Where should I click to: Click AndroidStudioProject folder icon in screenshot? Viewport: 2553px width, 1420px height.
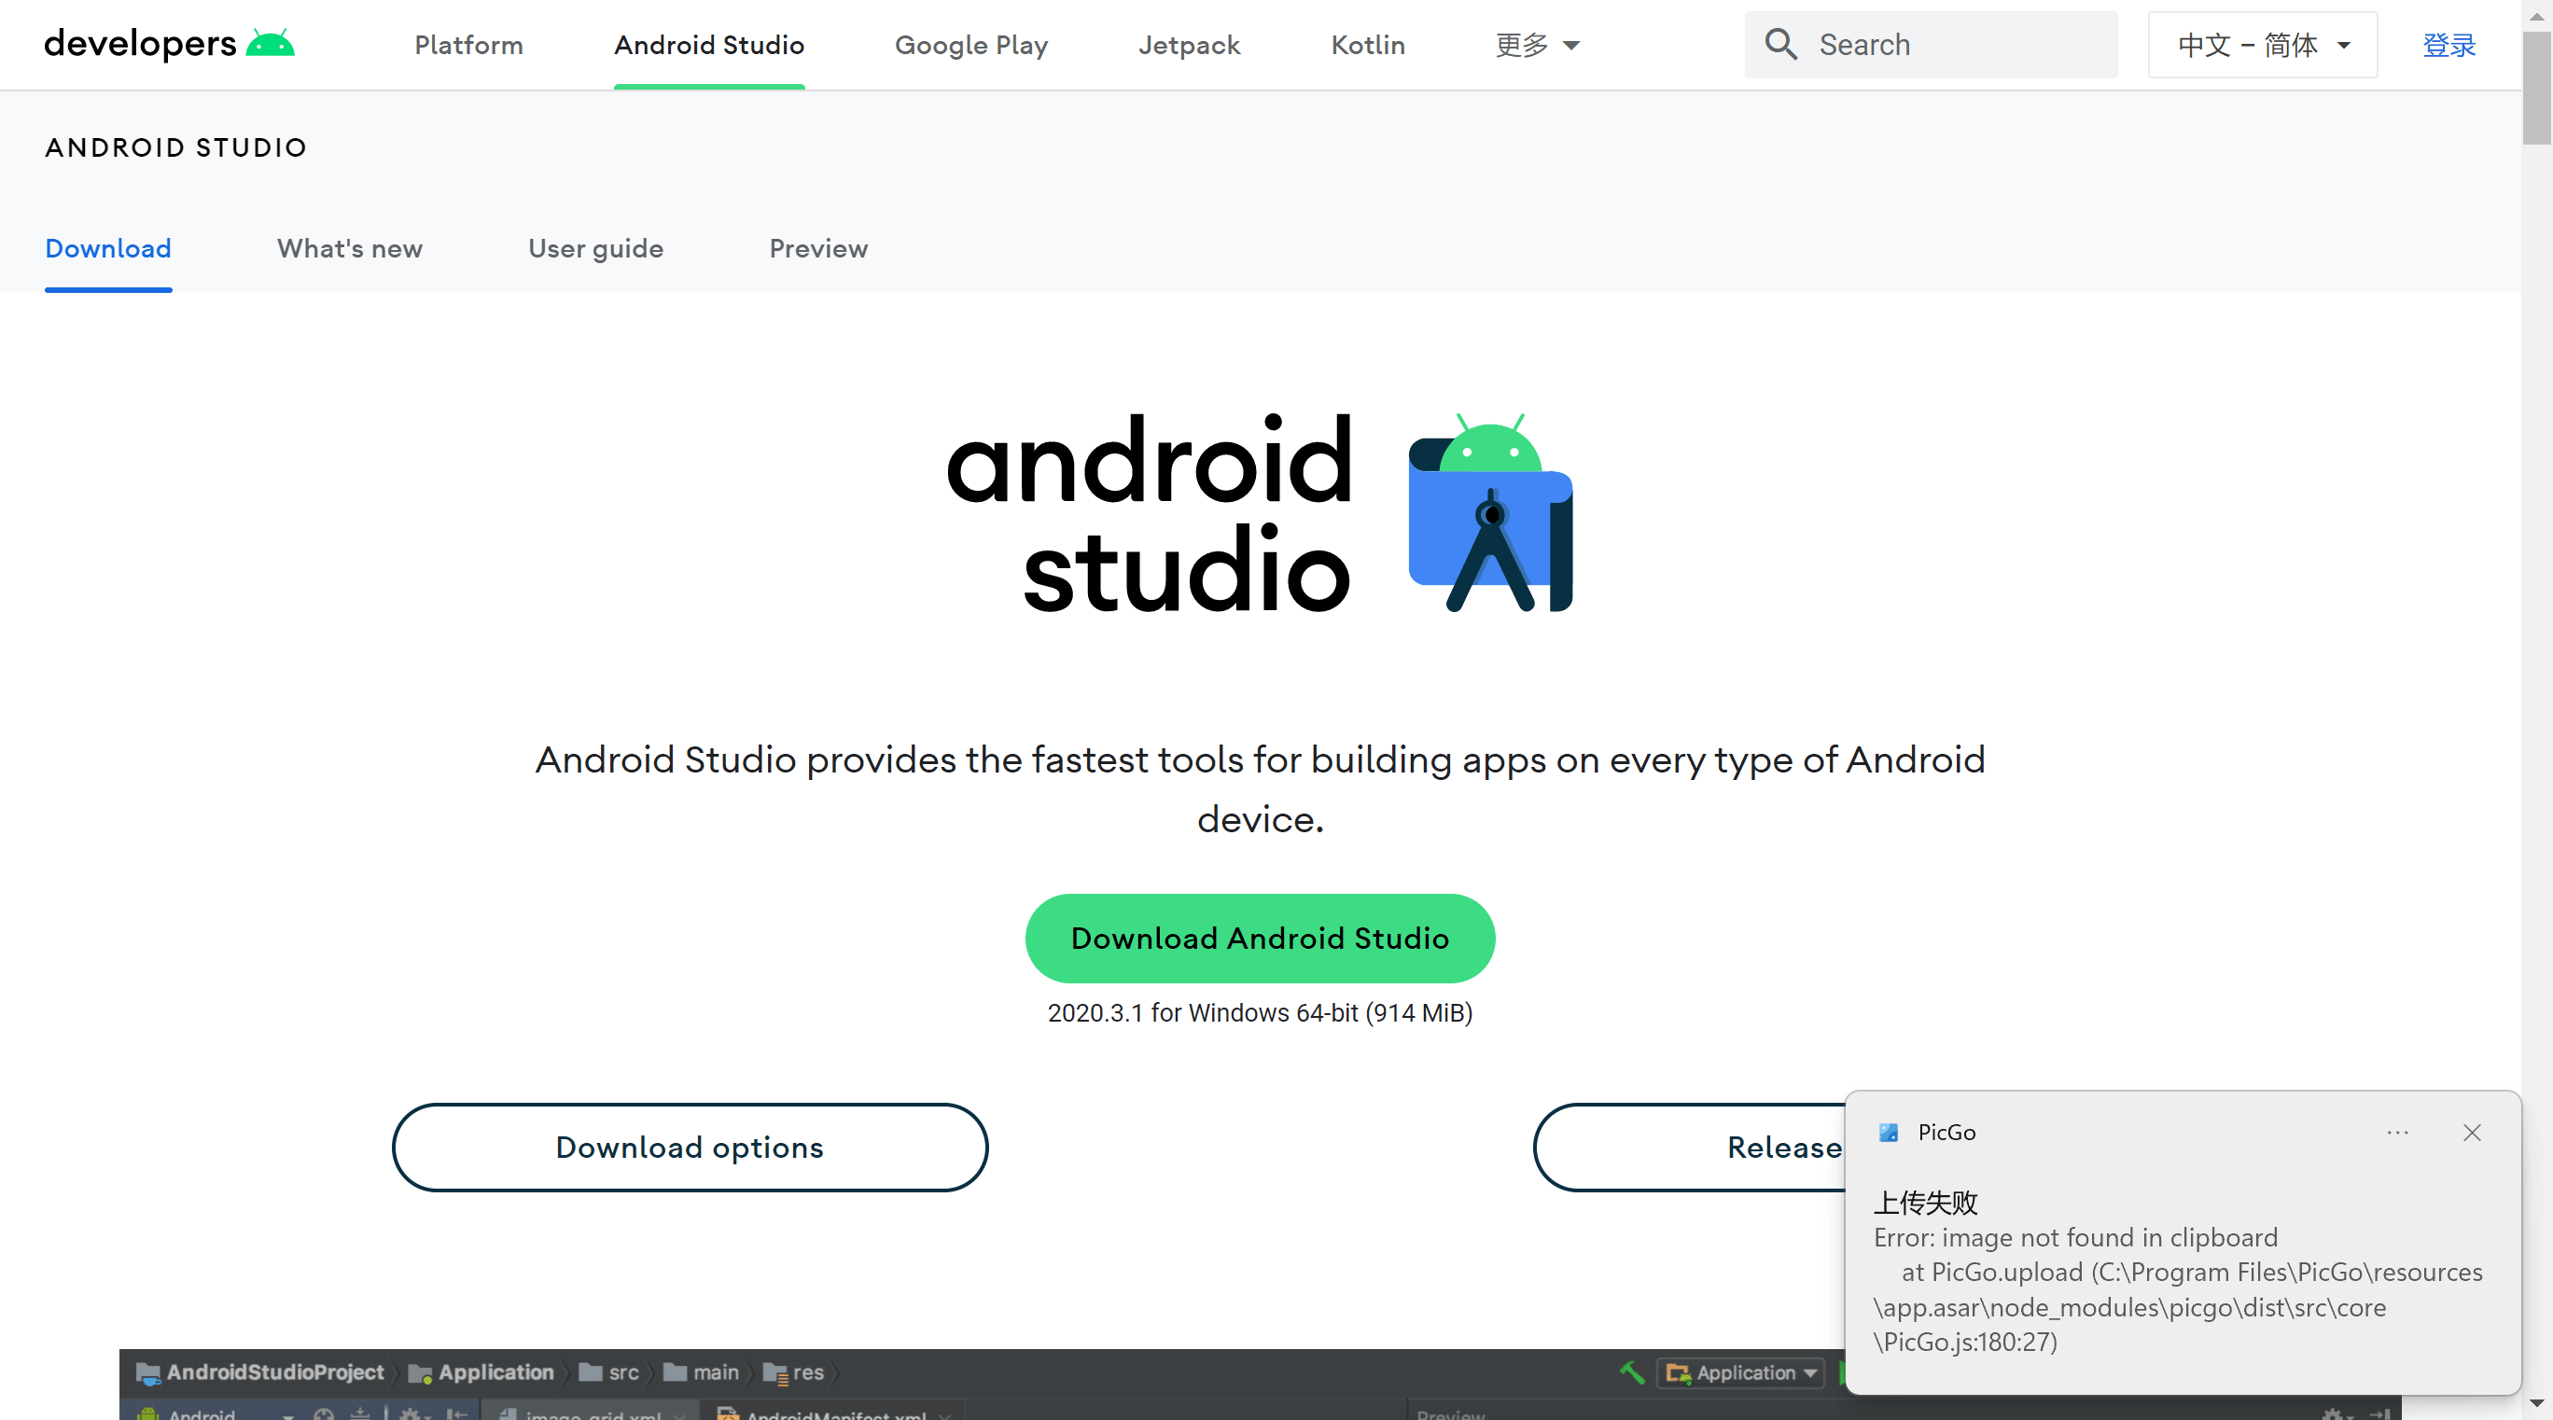148,1373
